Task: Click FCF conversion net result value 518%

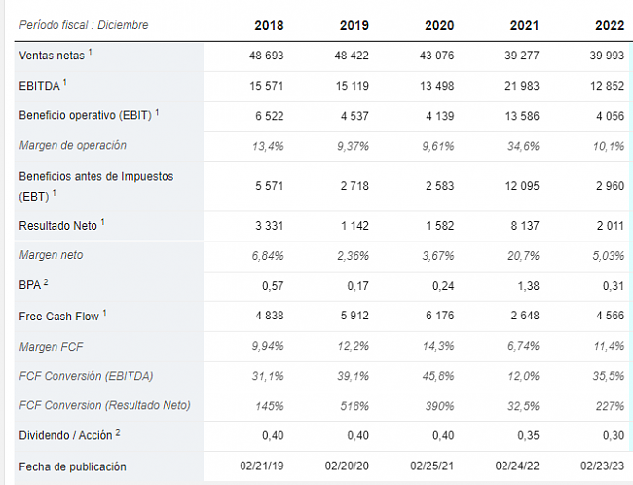Action: 354,406
